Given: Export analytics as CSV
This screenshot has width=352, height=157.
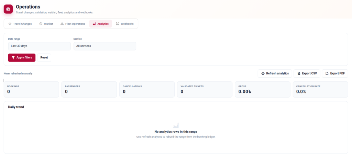Looking at the screenshot, I should 307,74.
